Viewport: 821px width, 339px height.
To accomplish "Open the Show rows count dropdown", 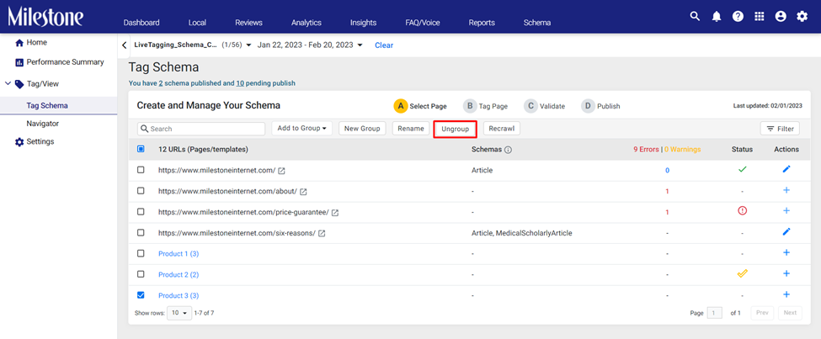I will tap(179, 313).
